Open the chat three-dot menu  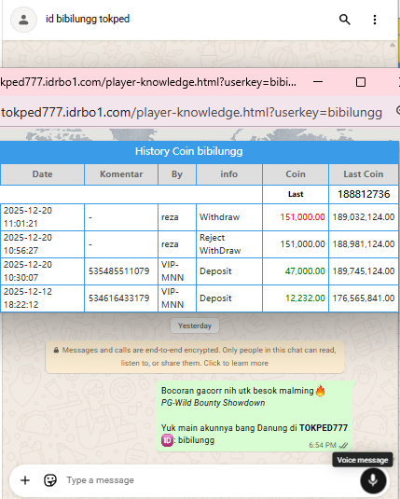375,20
